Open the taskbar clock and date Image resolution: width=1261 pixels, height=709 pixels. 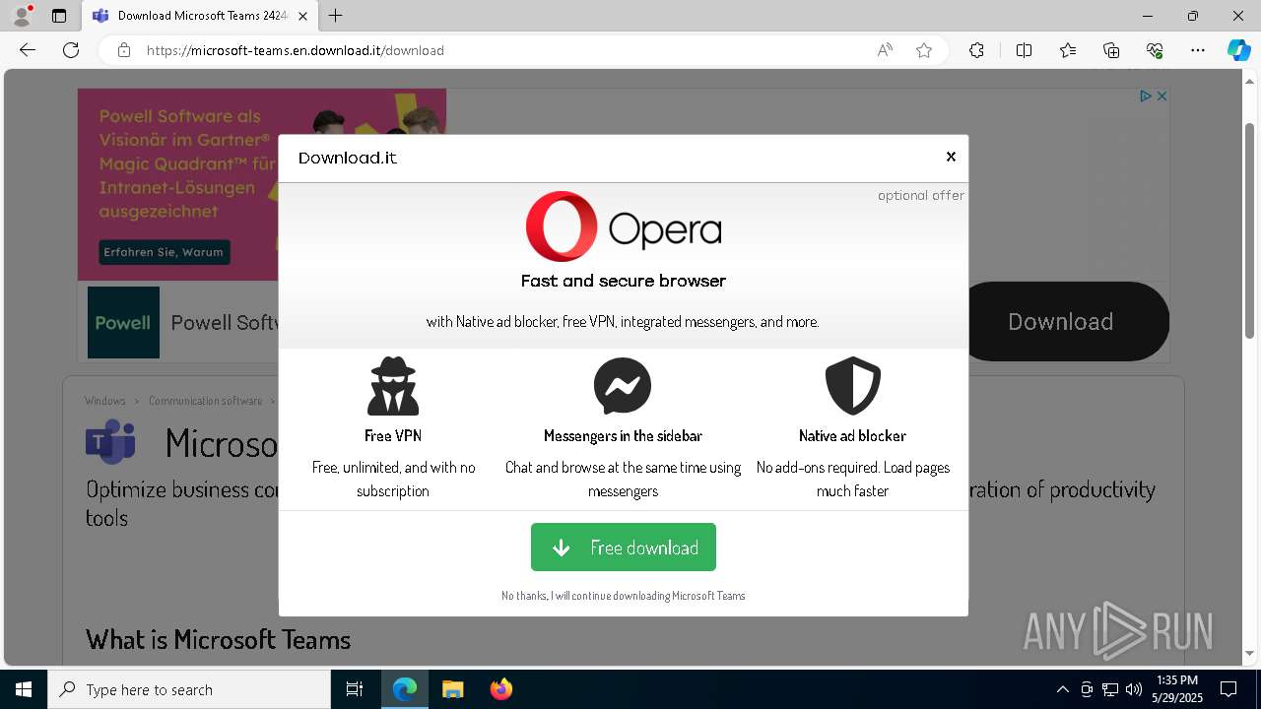pyautogui.click(x=1177, y=689)
